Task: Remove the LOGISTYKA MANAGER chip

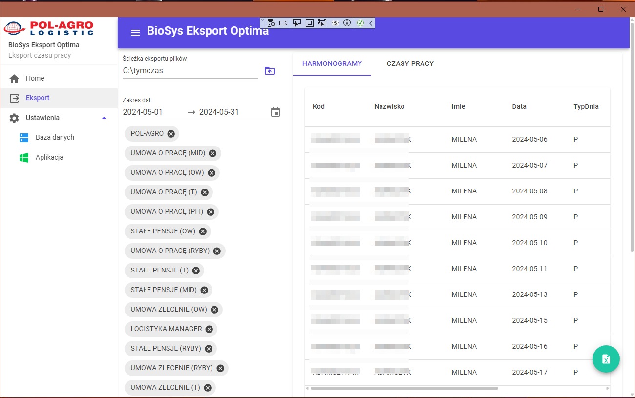Action: (x=209, y=329)
